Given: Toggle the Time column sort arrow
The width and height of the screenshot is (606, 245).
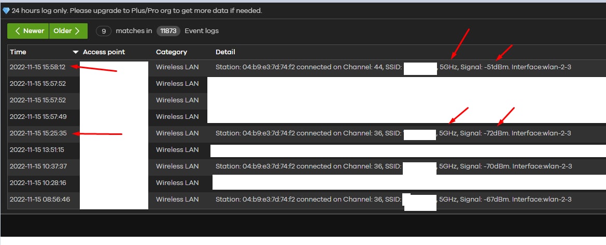Looking at the screenshot, I should 76,52.
